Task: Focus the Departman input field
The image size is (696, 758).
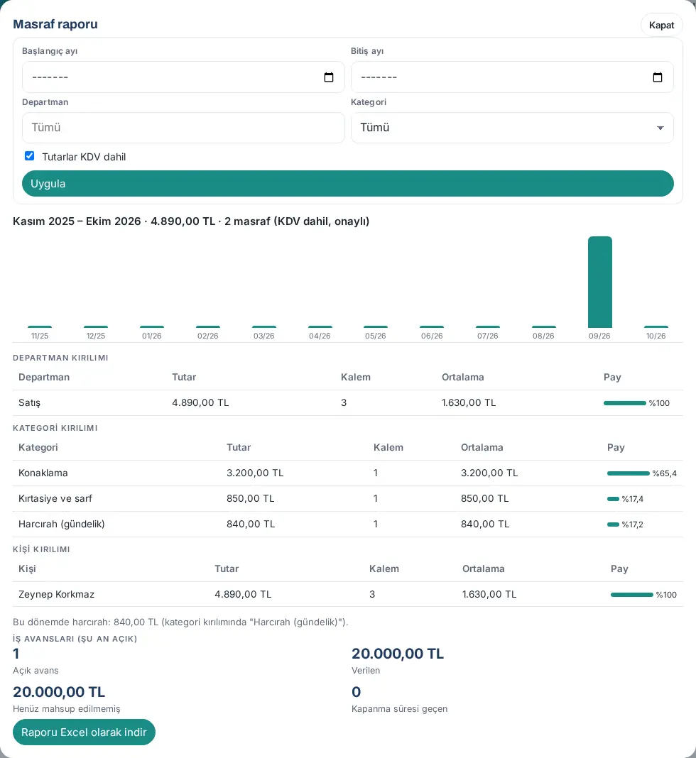Action: (183, 128)
